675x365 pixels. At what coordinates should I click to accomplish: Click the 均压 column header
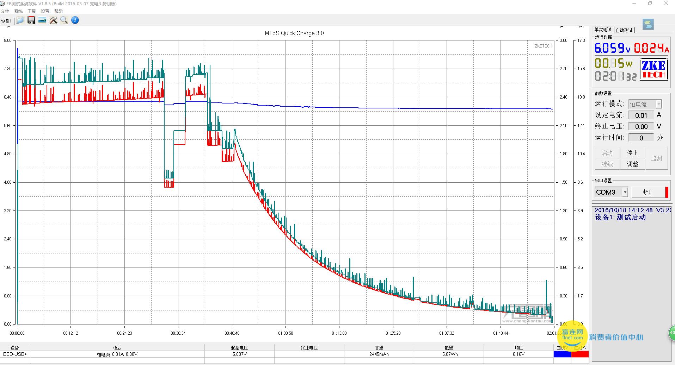[518, 348]
